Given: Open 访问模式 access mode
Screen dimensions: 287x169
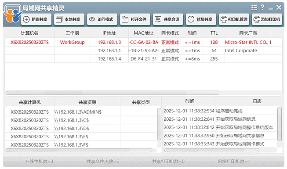Looking at the screenshot, I should click(x=102, y=19).
